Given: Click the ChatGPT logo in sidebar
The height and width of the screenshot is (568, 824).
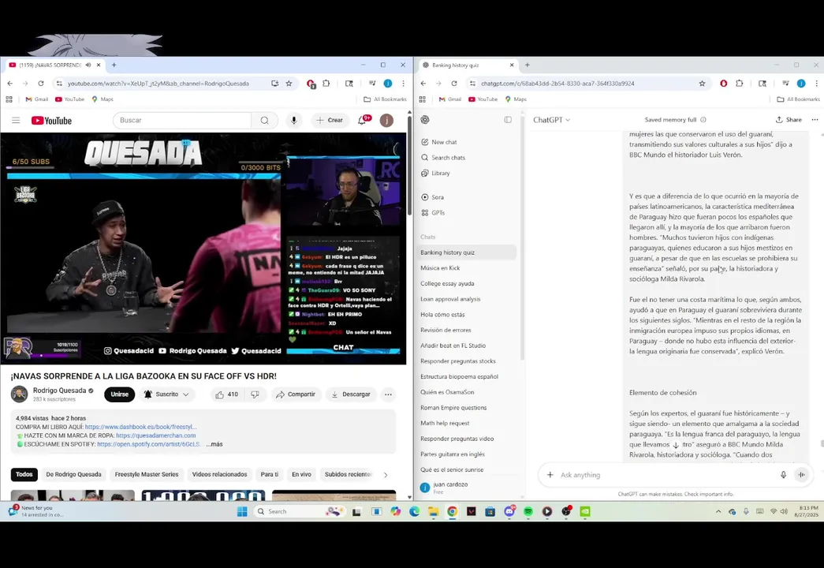Looking at the screenshot, I should [x=425, y=119].
